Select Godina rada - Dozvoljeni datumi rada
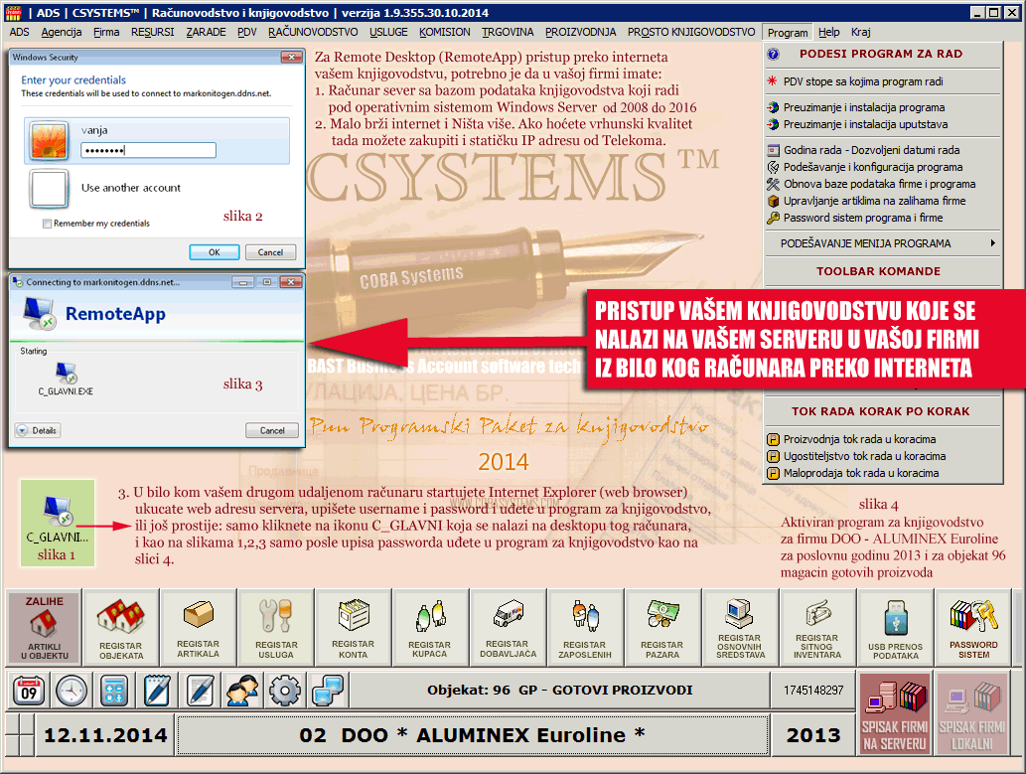Image resolution: width=1026 pixels, height=774 pixels. coord(883,150)
